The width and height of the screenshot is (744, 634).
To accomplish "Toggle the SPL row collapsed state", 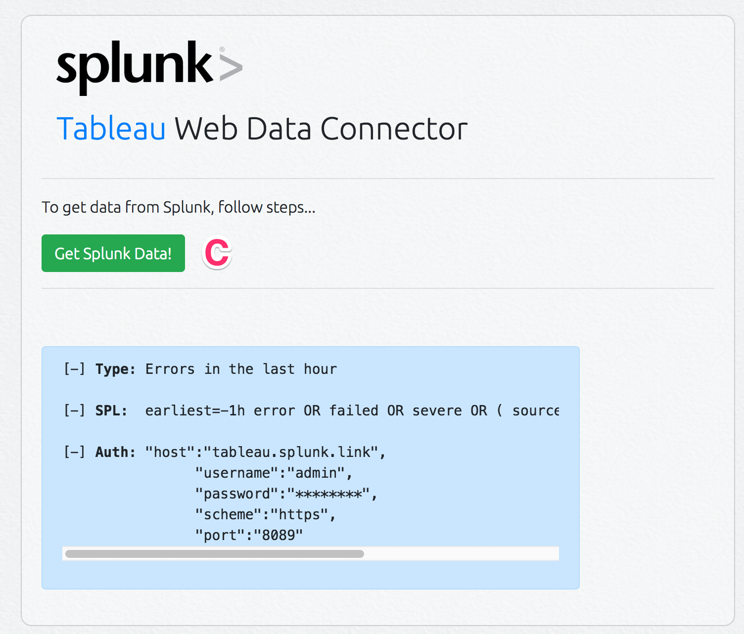I will (x=74, y=410).
